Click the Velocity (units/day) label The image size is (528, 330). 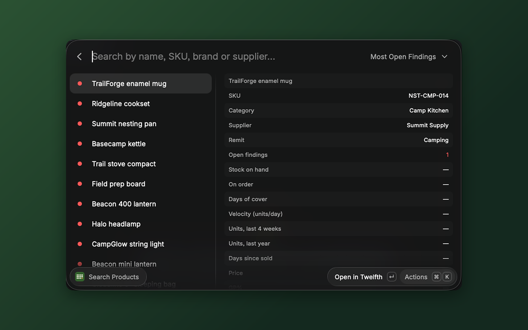[255, 214]
